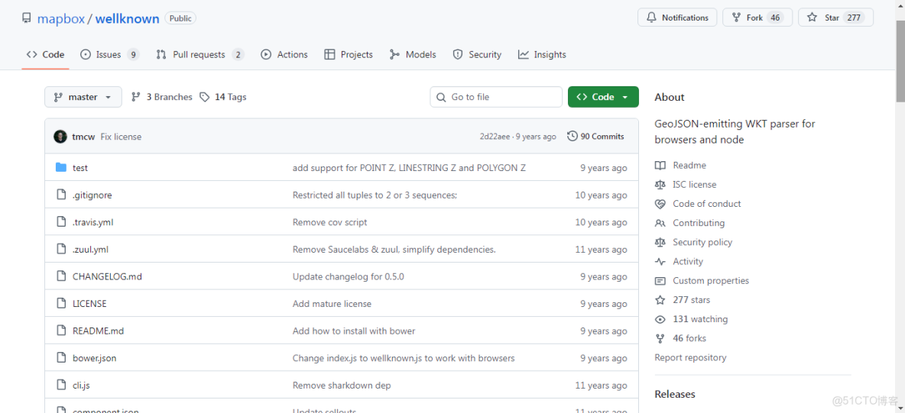This screenshot has height=413, width=905.
Task: Click the scale icon beside Security policy
Action: pos(660,242)
